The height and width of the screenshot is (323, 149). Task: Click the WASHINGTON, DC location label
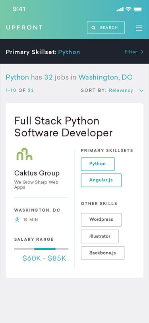(x=37, y=210)
